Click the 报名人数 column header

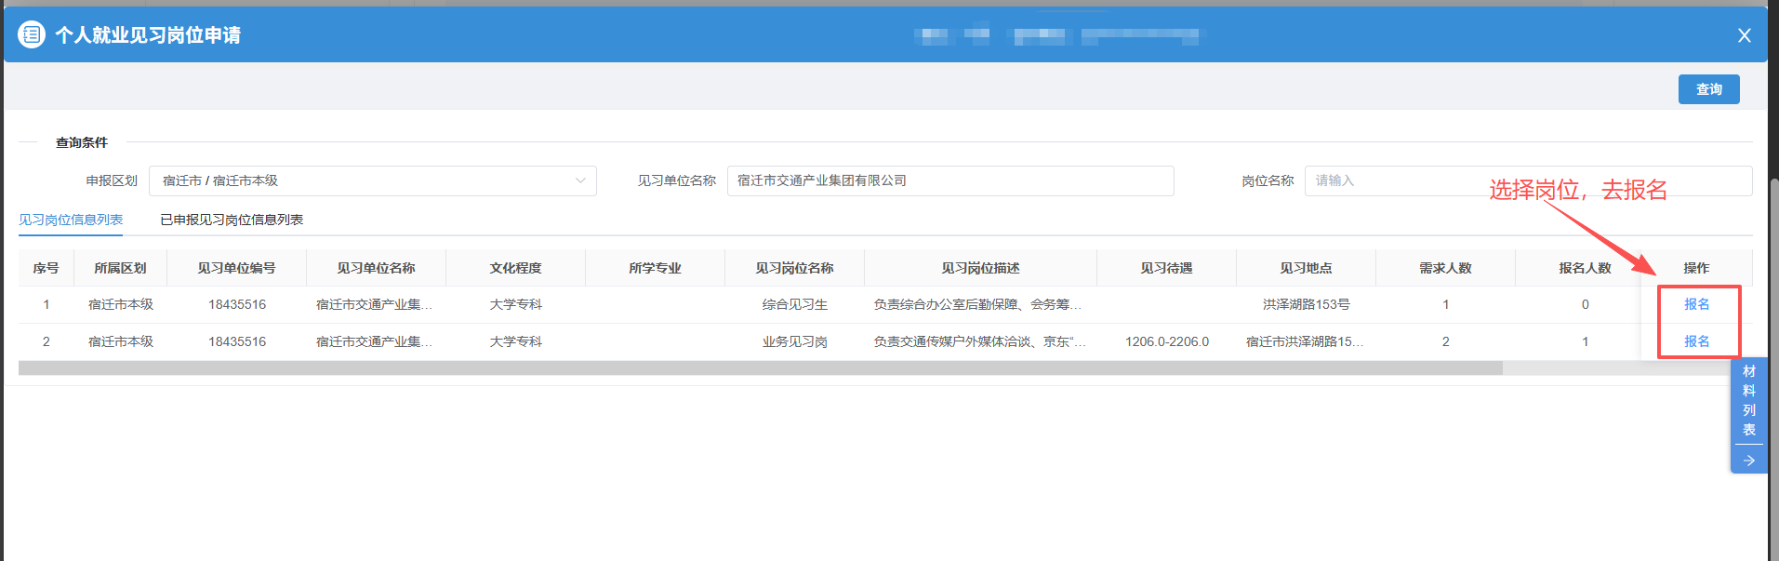pos(1585,268)
